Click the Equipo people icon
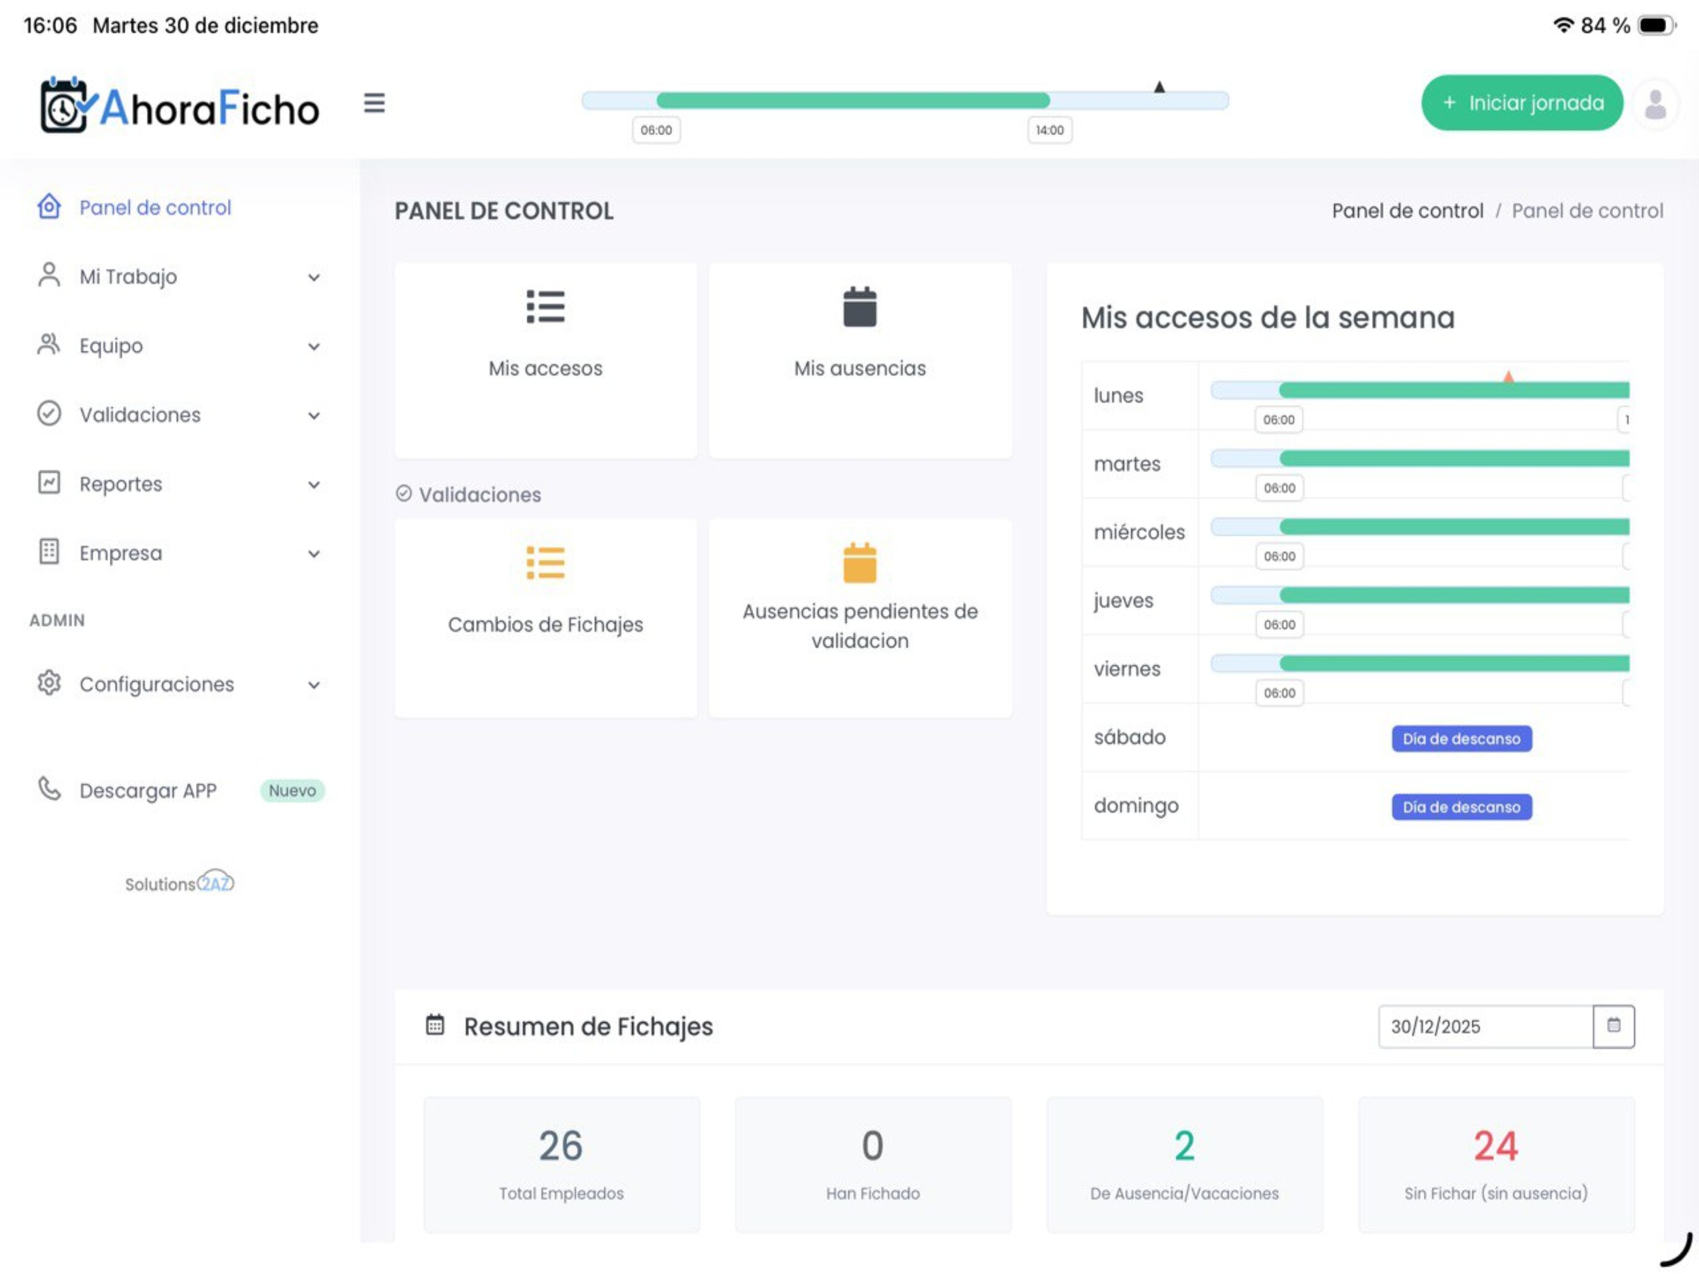The image size is (1699, 1274). click(x=49, y=344)
